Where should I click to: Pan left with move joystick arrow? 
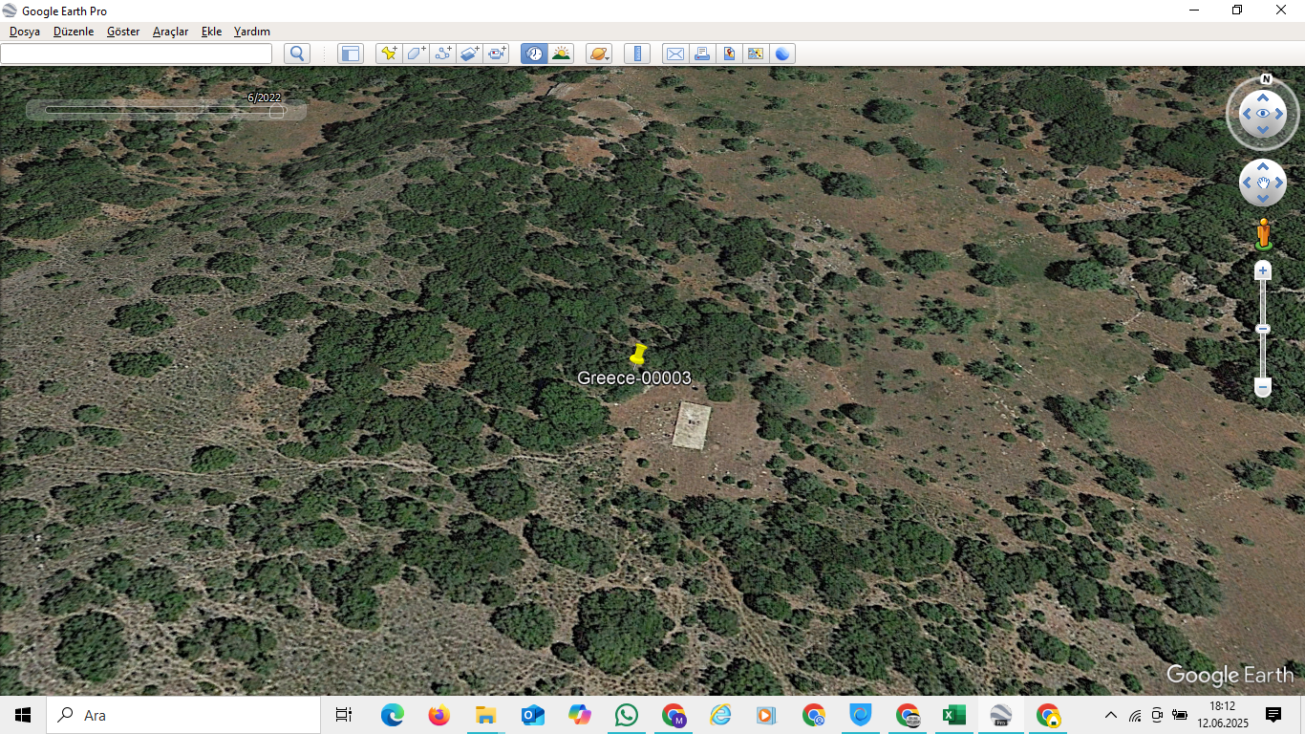click(x=1246, y=183)
